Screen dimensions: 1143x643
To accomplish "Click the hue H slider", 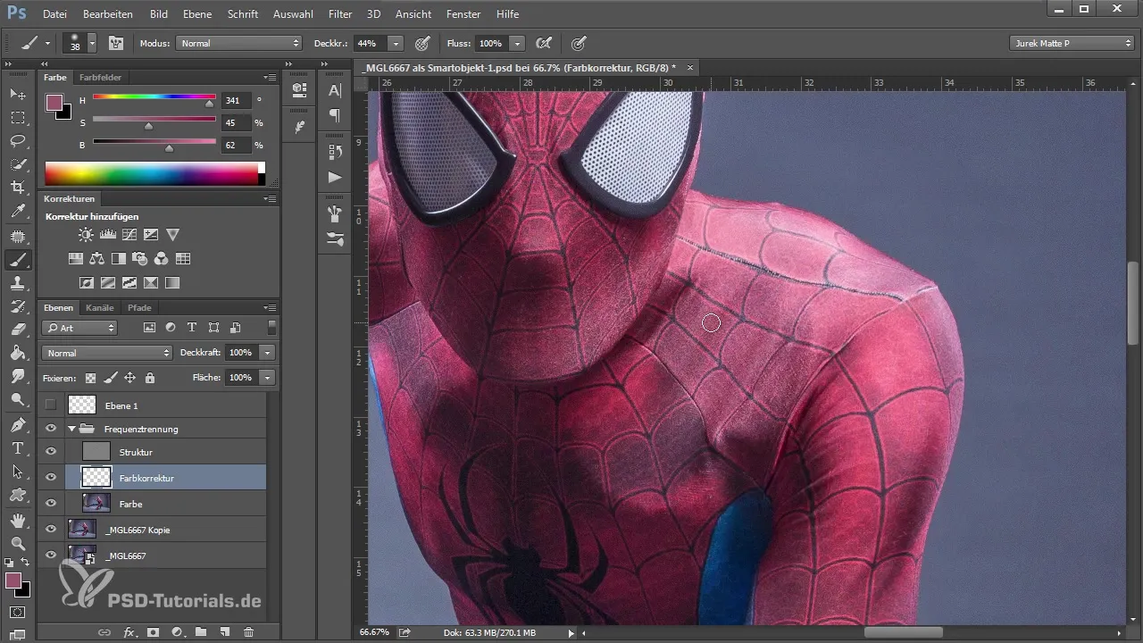I will (154, 96).
